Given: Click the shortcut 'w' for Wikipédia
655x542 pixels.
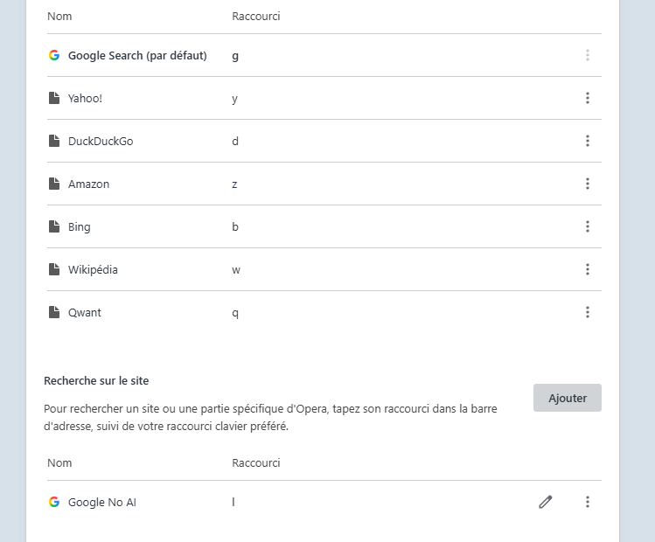Looking at the screenshot, I should [236, 270].
